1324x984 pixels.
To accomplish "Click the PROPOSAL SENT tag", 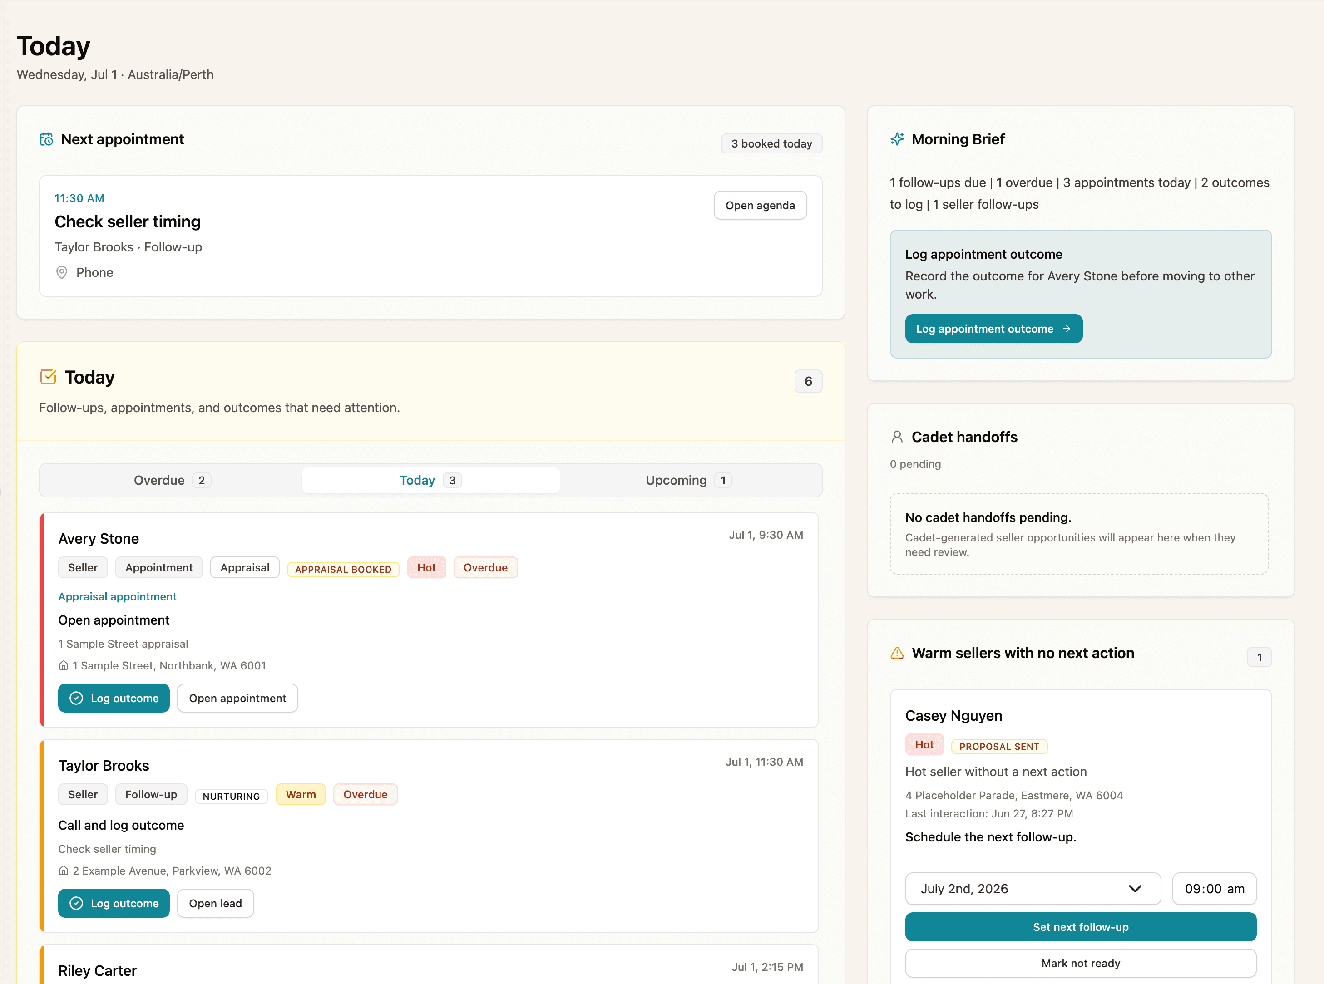I will 999,746.
